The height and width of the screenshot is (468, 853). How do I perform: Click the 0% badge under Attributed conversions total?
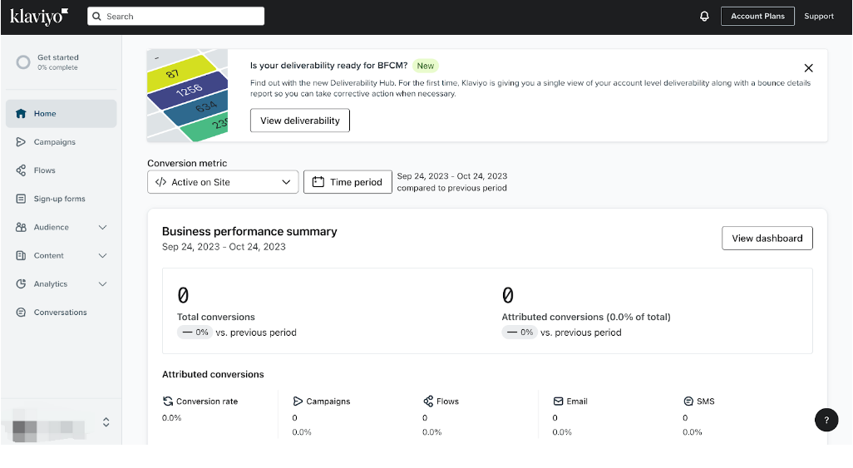coord(520,333)
